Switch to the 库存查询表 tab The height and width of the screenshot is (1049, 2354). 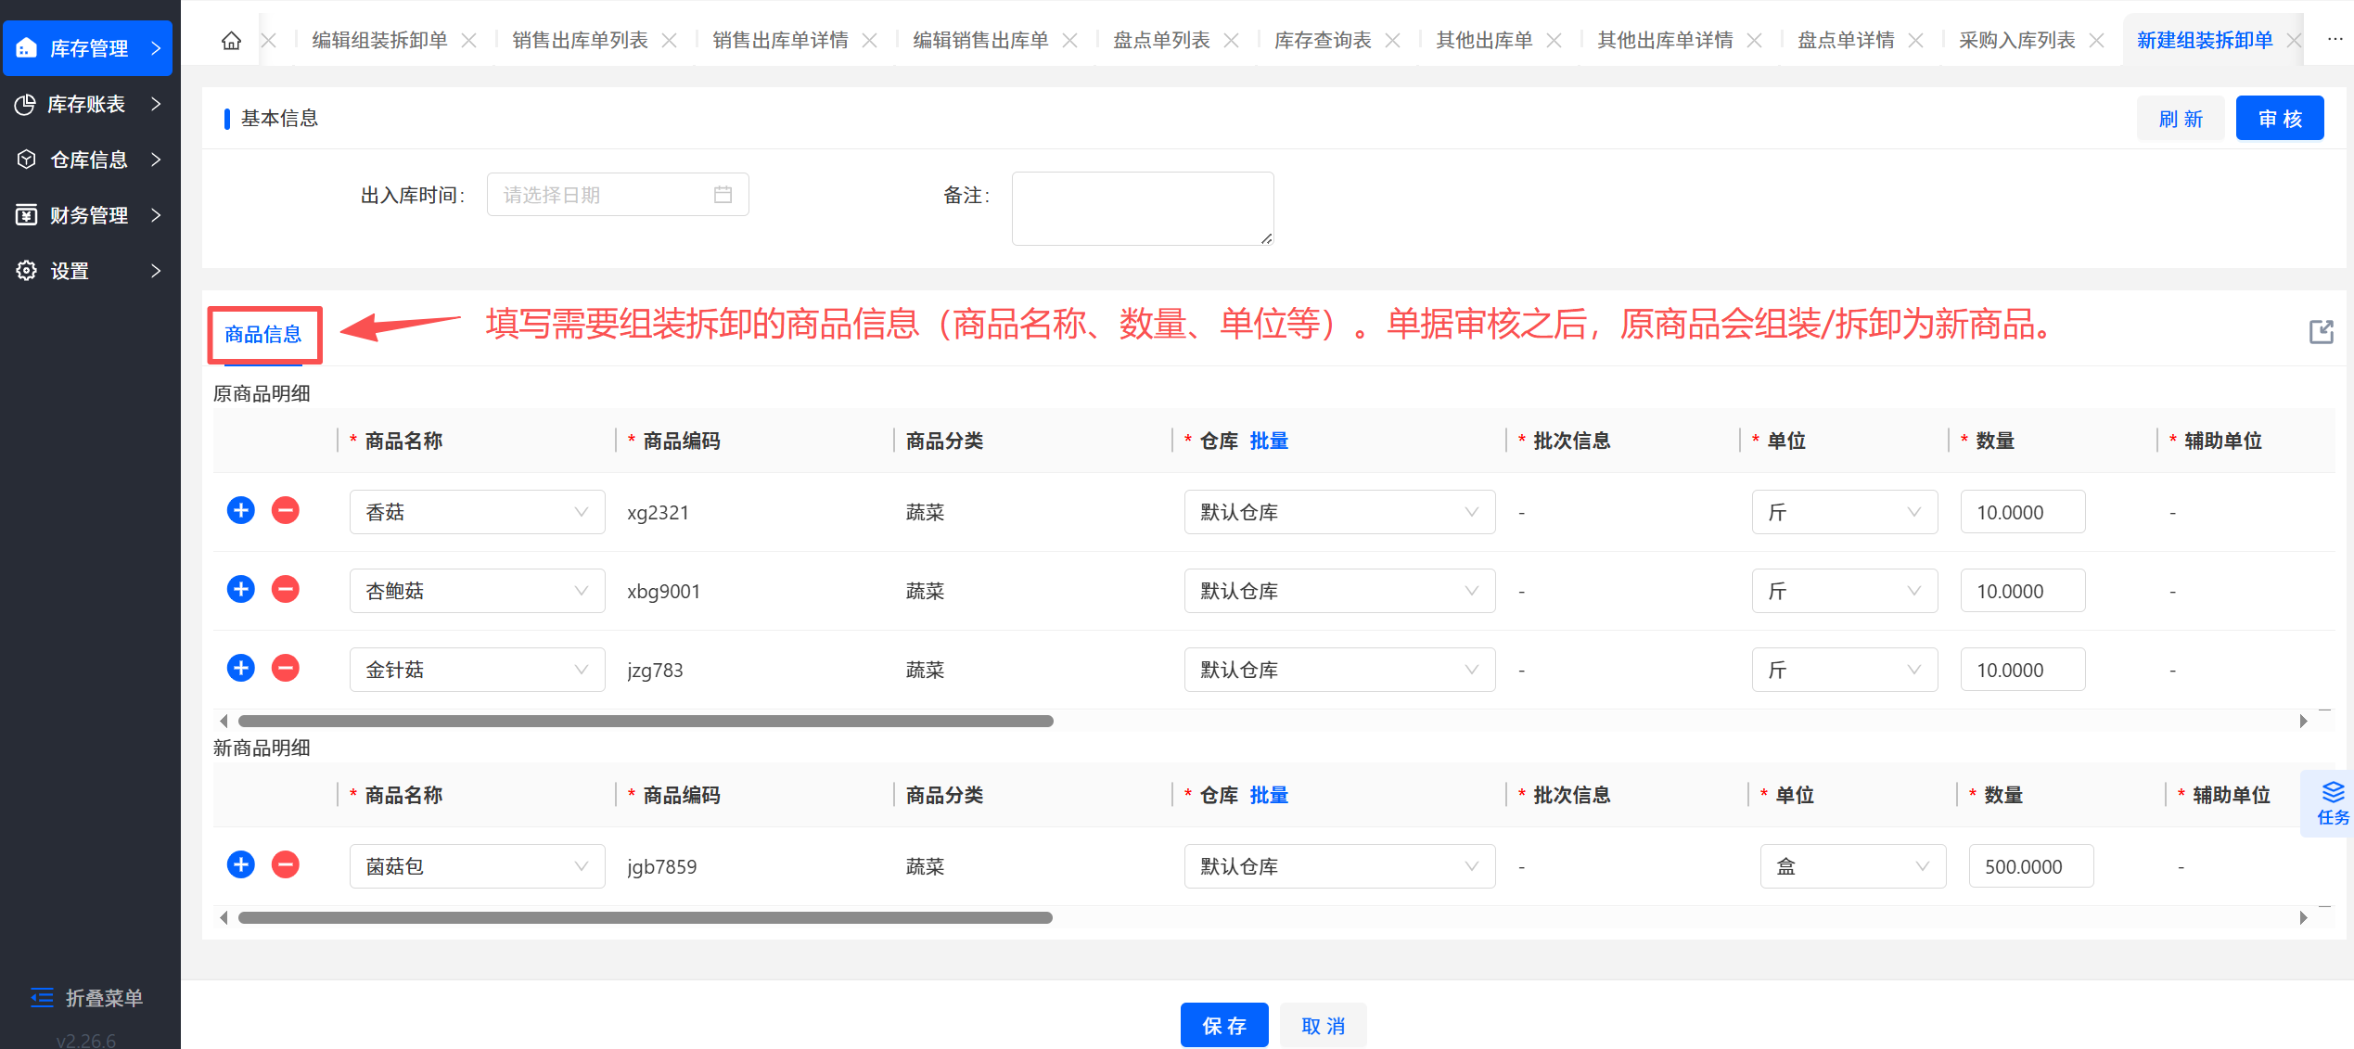1322,40
